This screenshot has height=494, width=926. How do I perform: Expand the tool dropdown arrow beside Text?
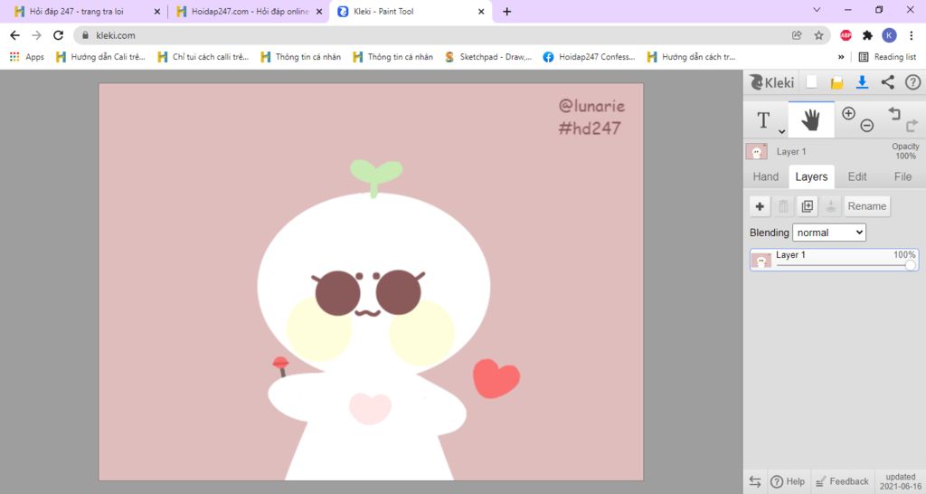coord(782,132)
